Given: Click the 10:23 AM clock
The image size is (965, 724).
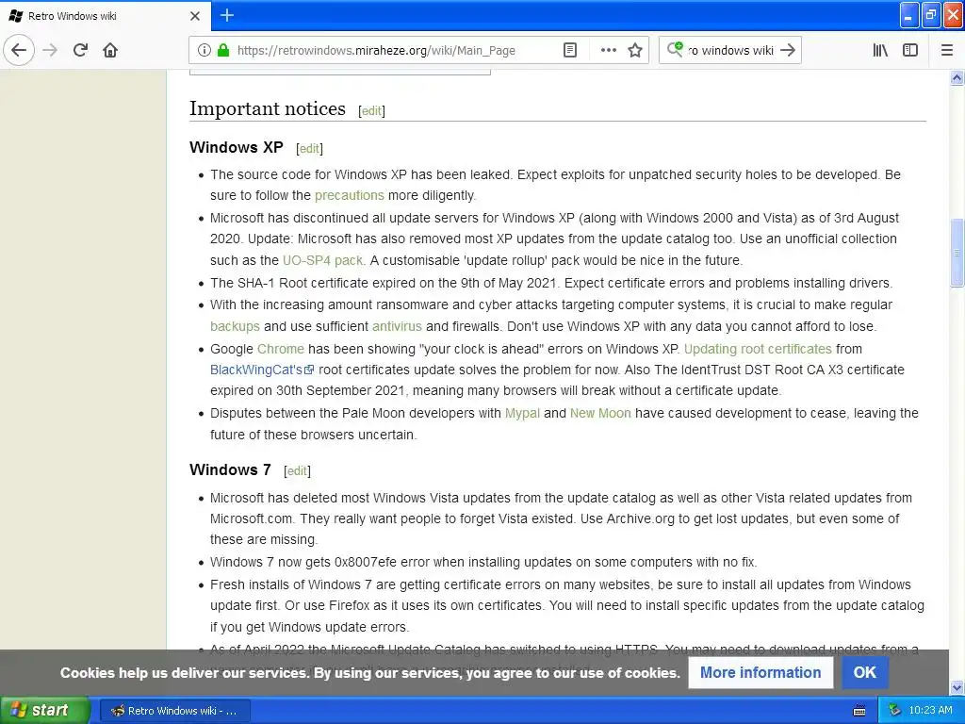Looking at the screenshot, I should tap(930, 711).
